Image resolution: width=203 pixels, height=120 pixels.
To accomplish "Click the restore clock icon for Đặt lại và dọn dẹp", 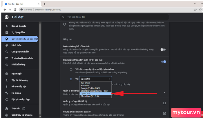I will pos(7,99).
